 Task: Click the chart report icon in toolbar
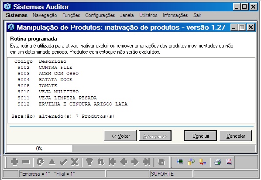point(229,162)
